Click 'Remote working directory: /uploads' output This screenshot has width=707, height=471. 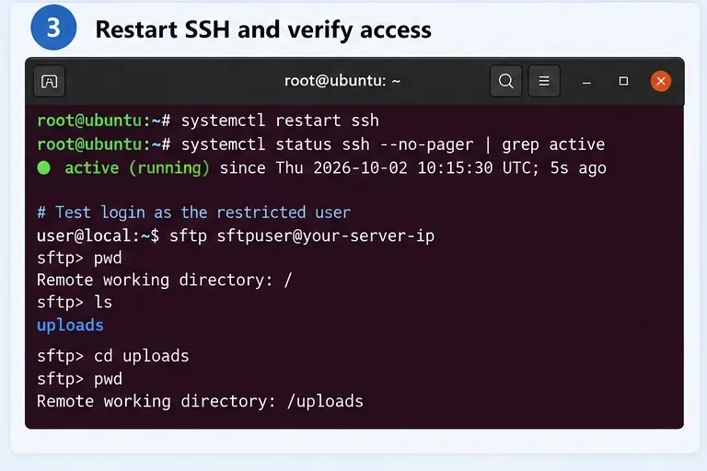point(200,401)
